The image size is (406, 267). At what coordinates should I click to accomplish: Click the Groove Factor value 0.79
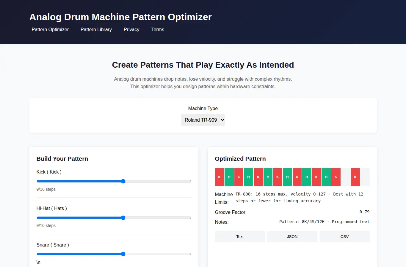[364, 212]
